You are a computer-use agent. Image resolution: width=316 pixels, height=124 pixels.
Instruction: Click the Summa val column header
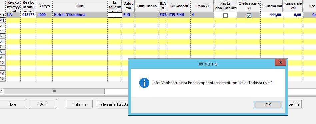pyautogui.click(x=272, y=6)
